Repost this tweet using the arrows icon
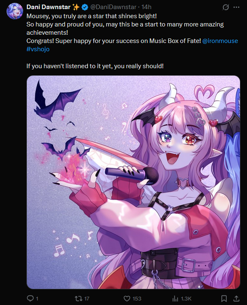 click(78, 298)
